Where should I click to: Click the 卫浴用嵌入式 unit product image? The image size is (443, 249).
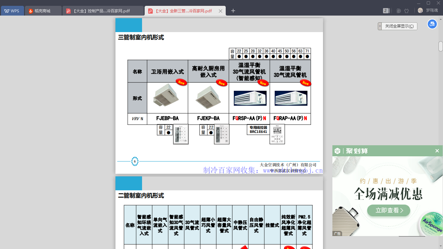coord(166,96)
